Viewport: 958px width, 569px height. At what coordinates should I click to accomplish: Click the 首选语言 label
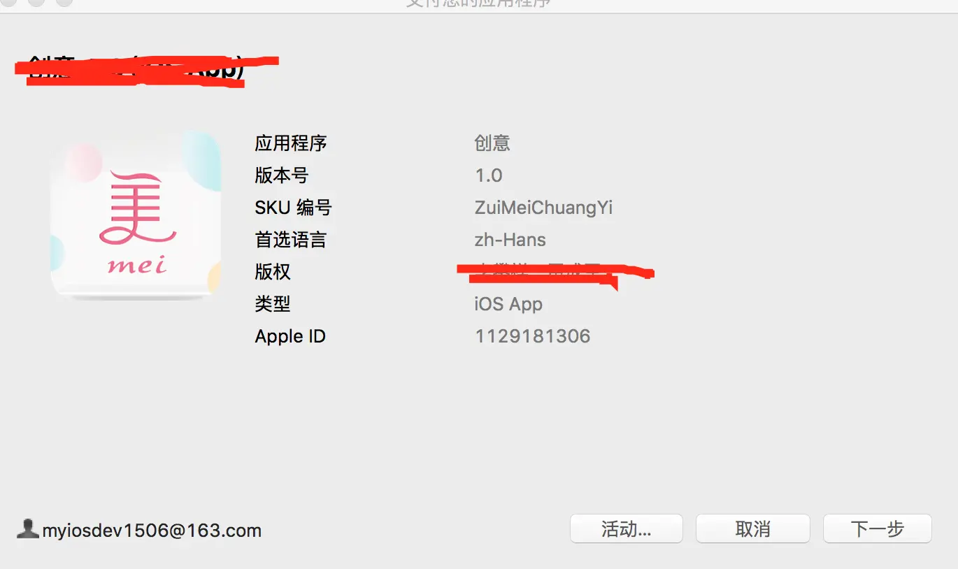(x=290, y=240)
